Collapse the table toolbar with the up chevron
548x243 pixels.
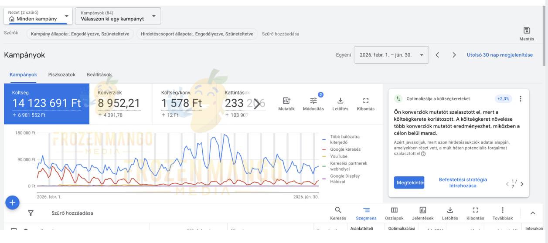(533, 213)
